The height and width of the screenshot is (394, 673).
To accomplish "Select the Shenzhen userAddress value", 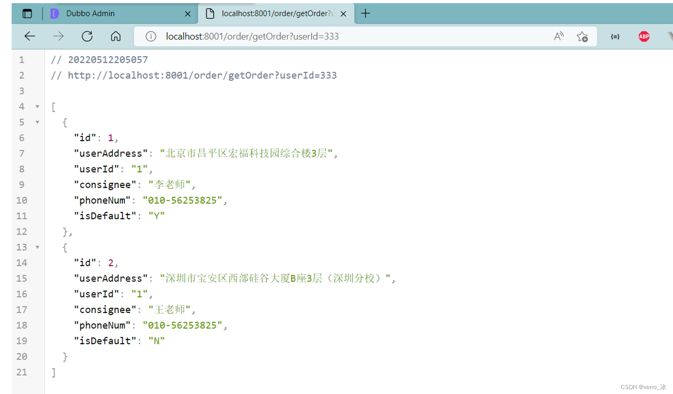I will (275, 278).
